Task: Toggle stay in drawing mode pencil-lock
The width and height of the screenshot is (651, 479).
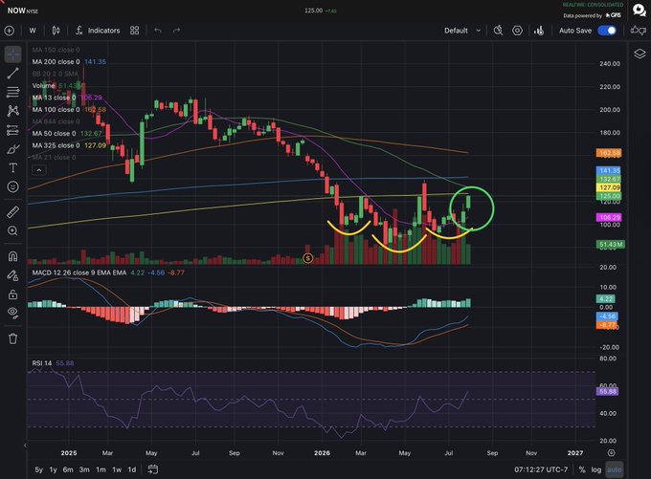Action: point(12,275)
